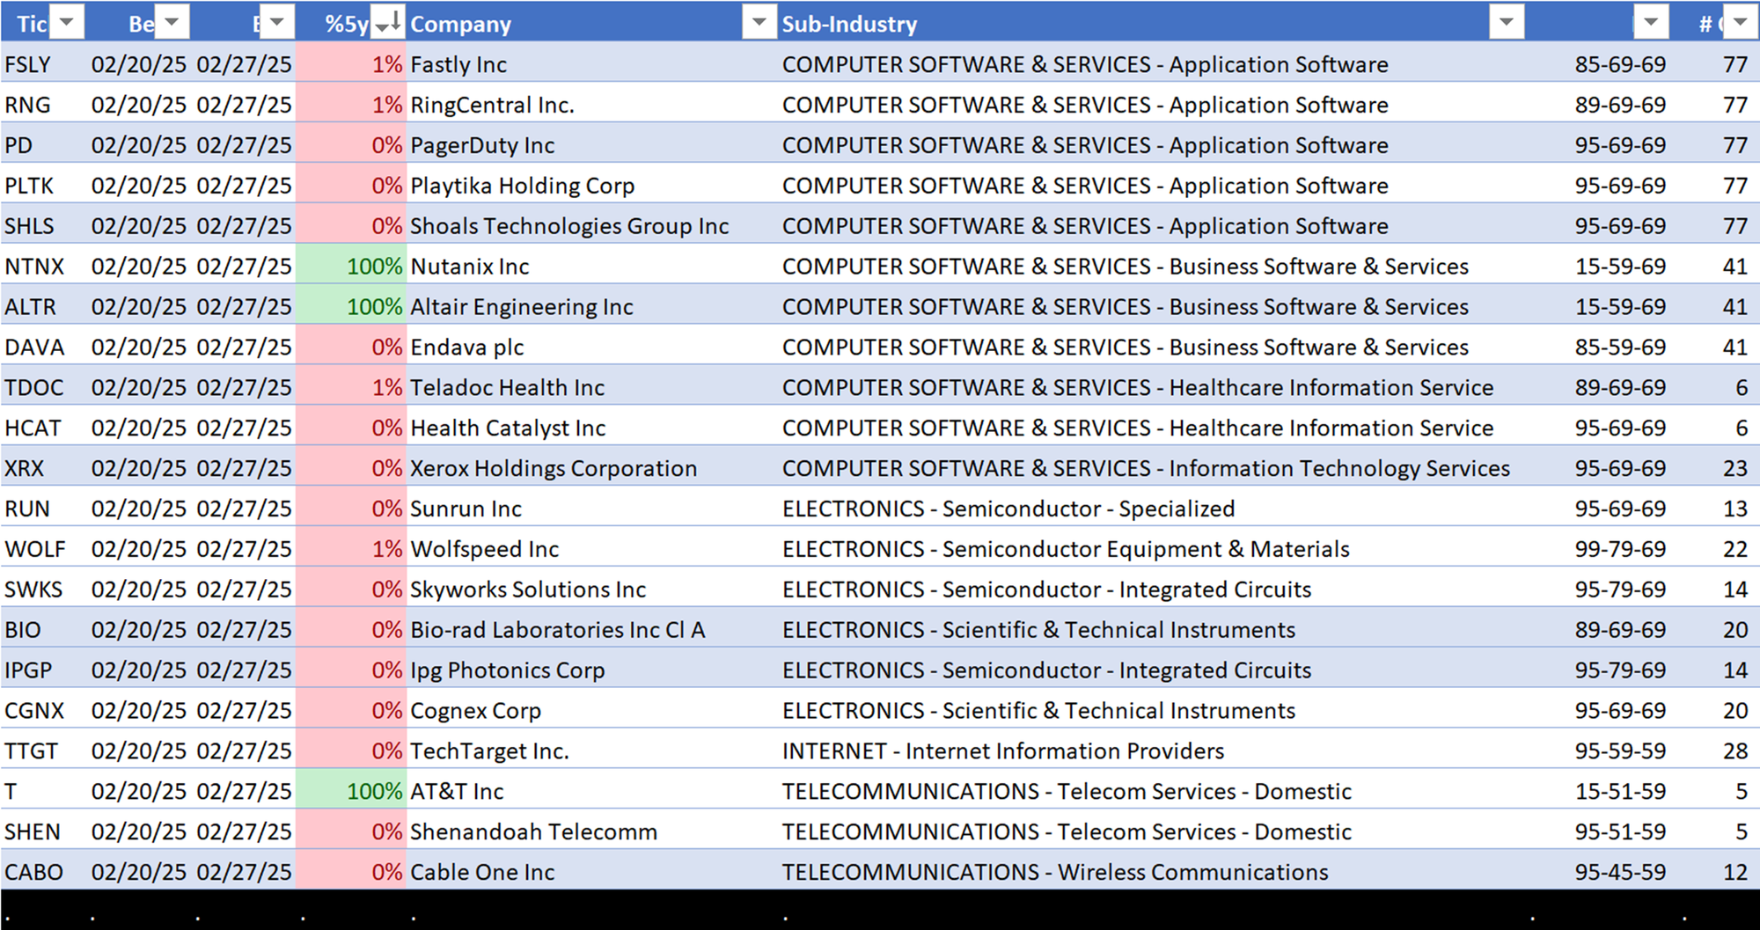Image resolution: width=1760 pixels, height=930 pixels.
Task: Select the Wireless Communications sub-industry cell
Action: tap(1152, 872)
